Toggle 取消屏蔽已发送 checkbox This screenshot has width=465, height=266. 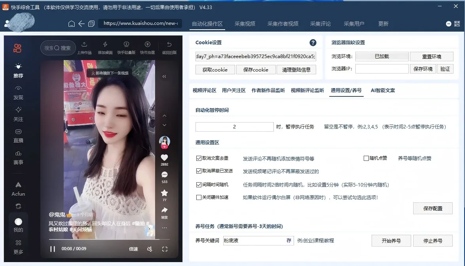pyautogui.click(x=199, y=171)
